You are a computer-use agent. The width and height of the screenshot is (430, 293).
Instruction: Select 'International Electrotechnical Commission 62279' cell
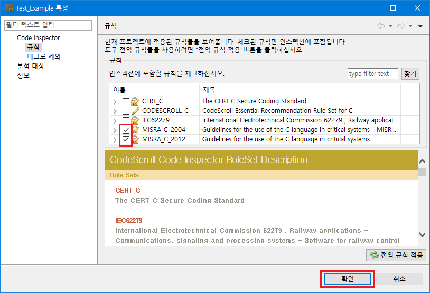pos(300,120)
